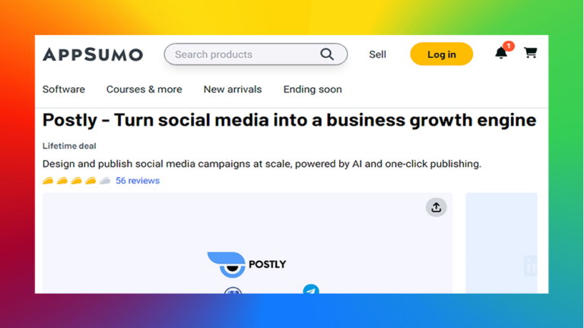Click the magnifying glass search icon
The height and width of the screenshot is (328, 584).
(327, 55)
